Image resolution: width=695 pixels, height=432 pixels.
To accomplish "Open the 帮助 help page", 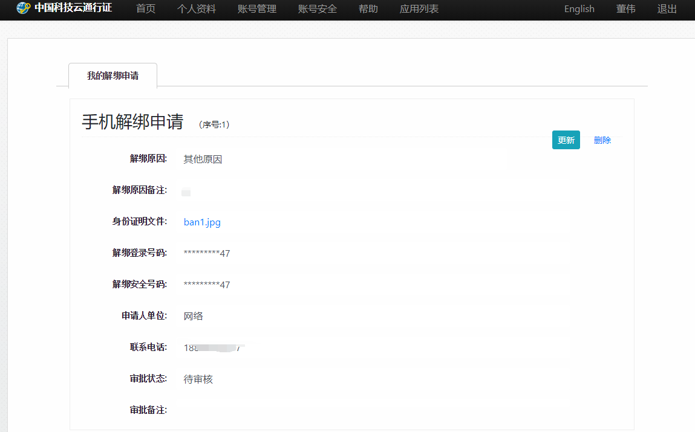I will [368, 9].
